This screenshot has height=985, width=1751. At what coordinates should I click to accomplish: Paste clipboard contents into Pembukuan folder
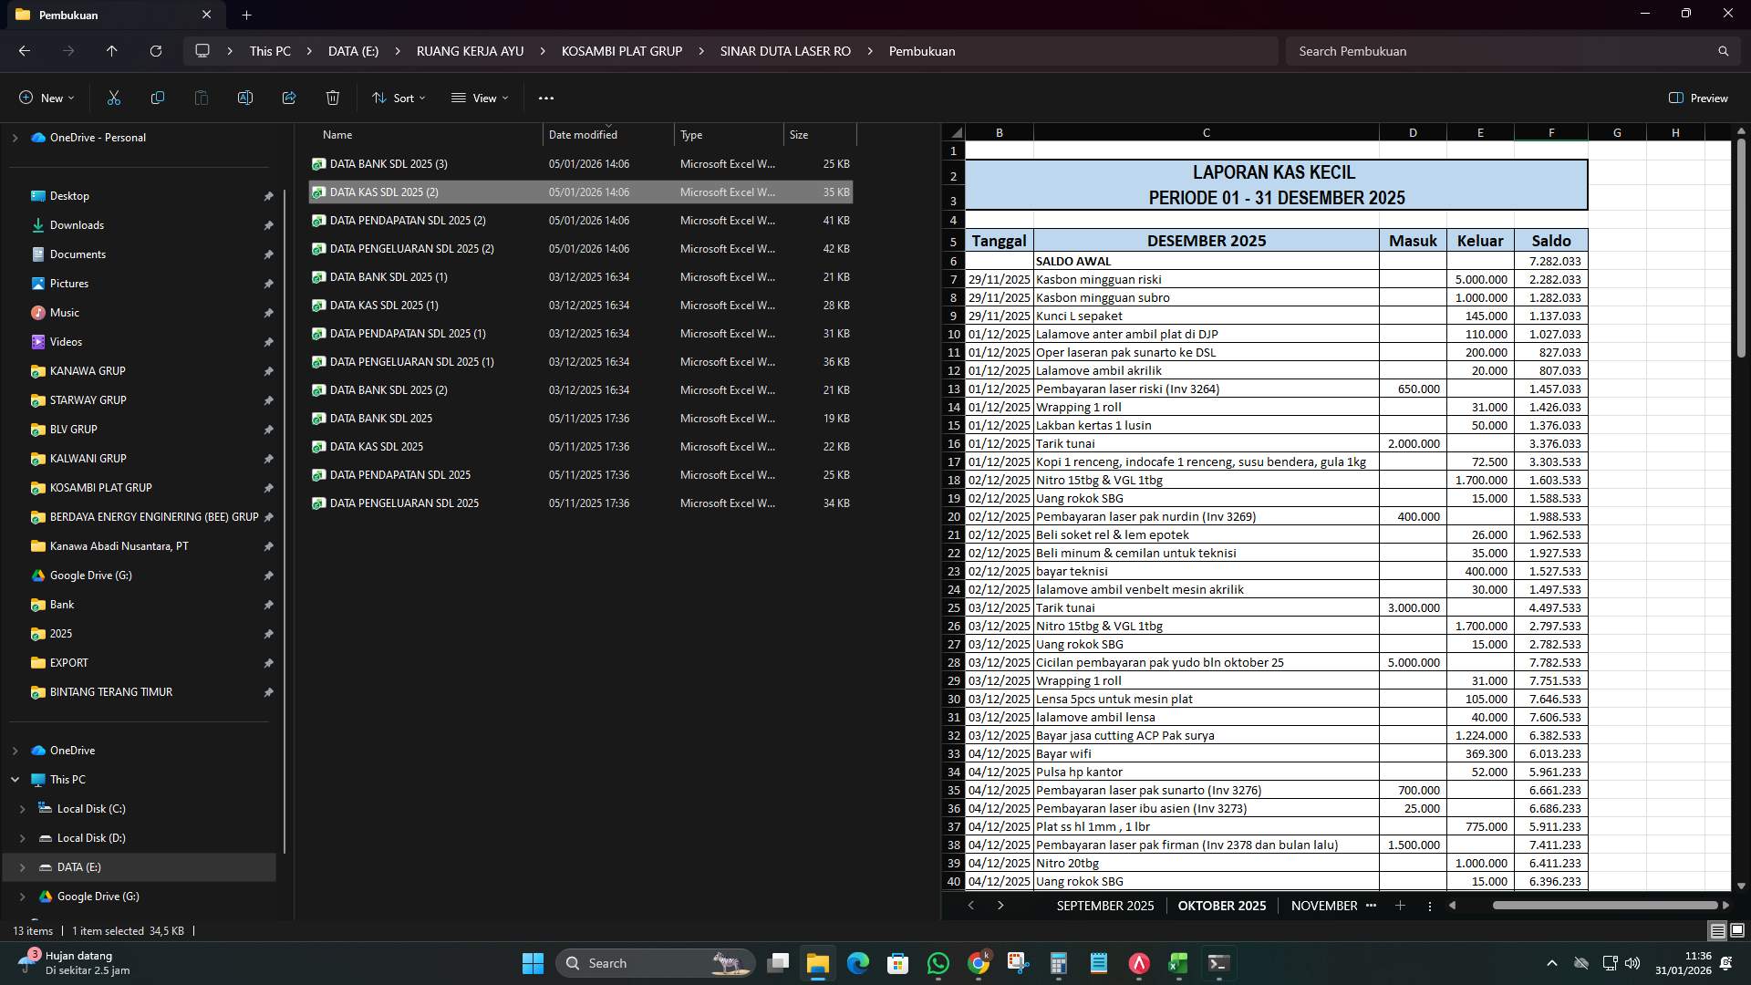tap(201, 98)
